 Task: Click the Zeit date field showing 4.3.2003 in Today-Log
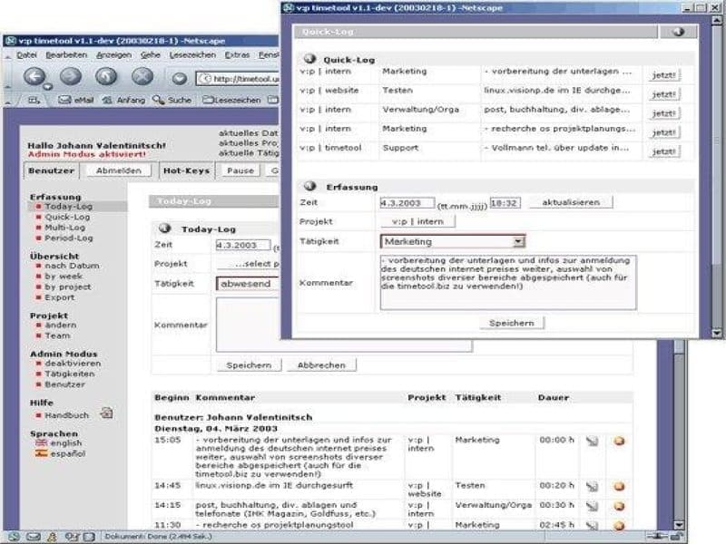(243, 245)
